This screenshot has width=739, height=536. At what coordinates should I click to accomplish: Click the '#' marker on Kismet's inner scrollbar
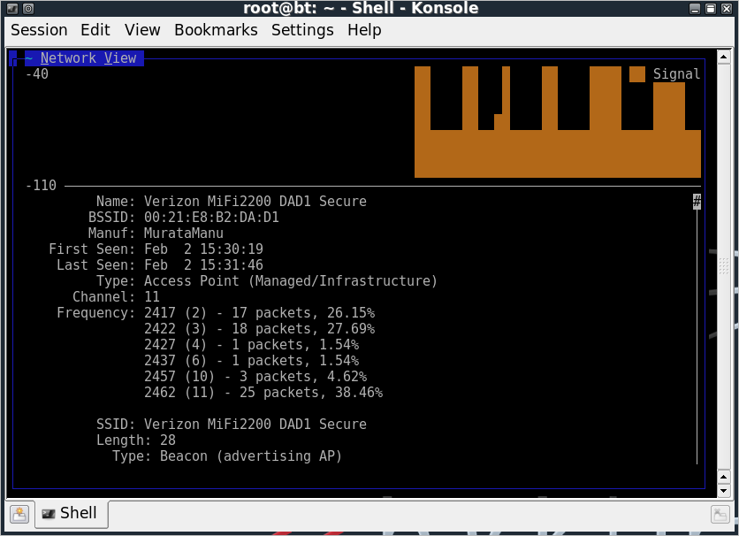click(x=697, y=202)
